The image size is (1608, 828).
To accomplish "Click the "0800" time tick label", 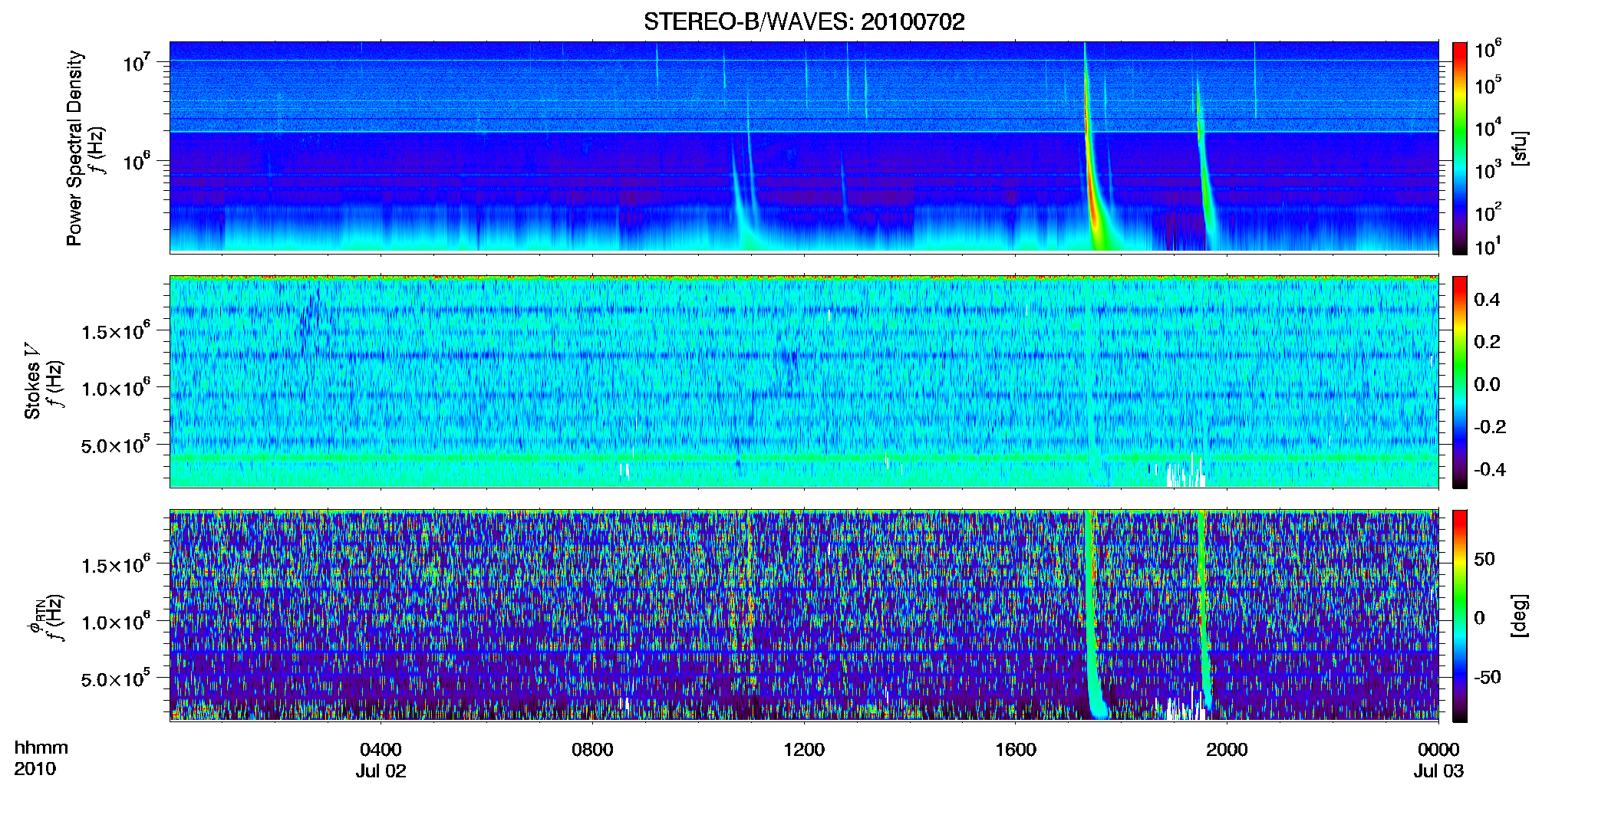I will click(x=592, y=749).
